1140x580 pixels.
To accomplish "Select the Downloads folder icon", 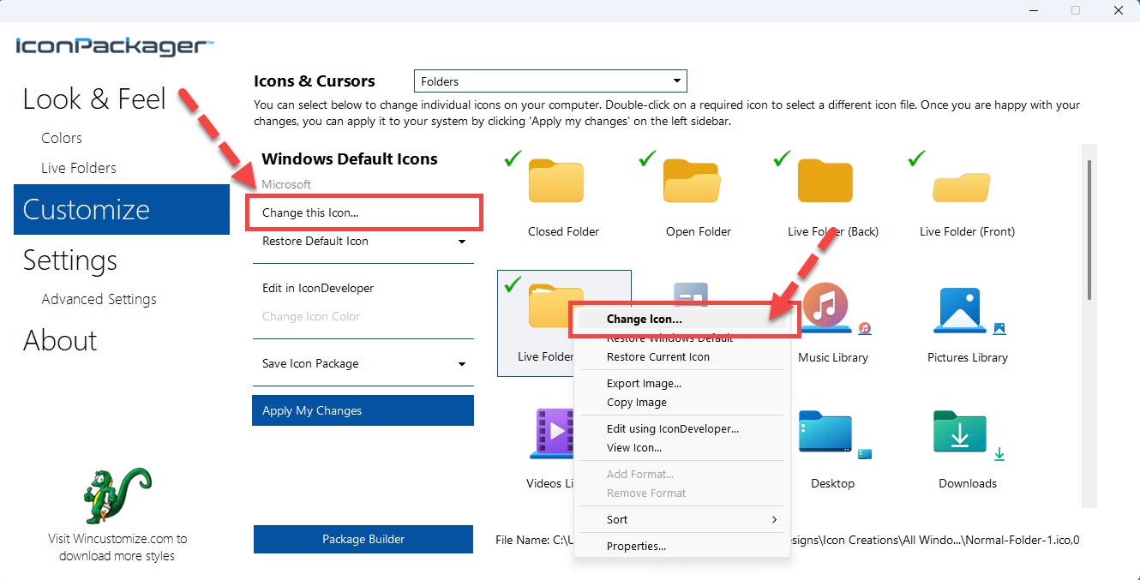I will point(958,433).
